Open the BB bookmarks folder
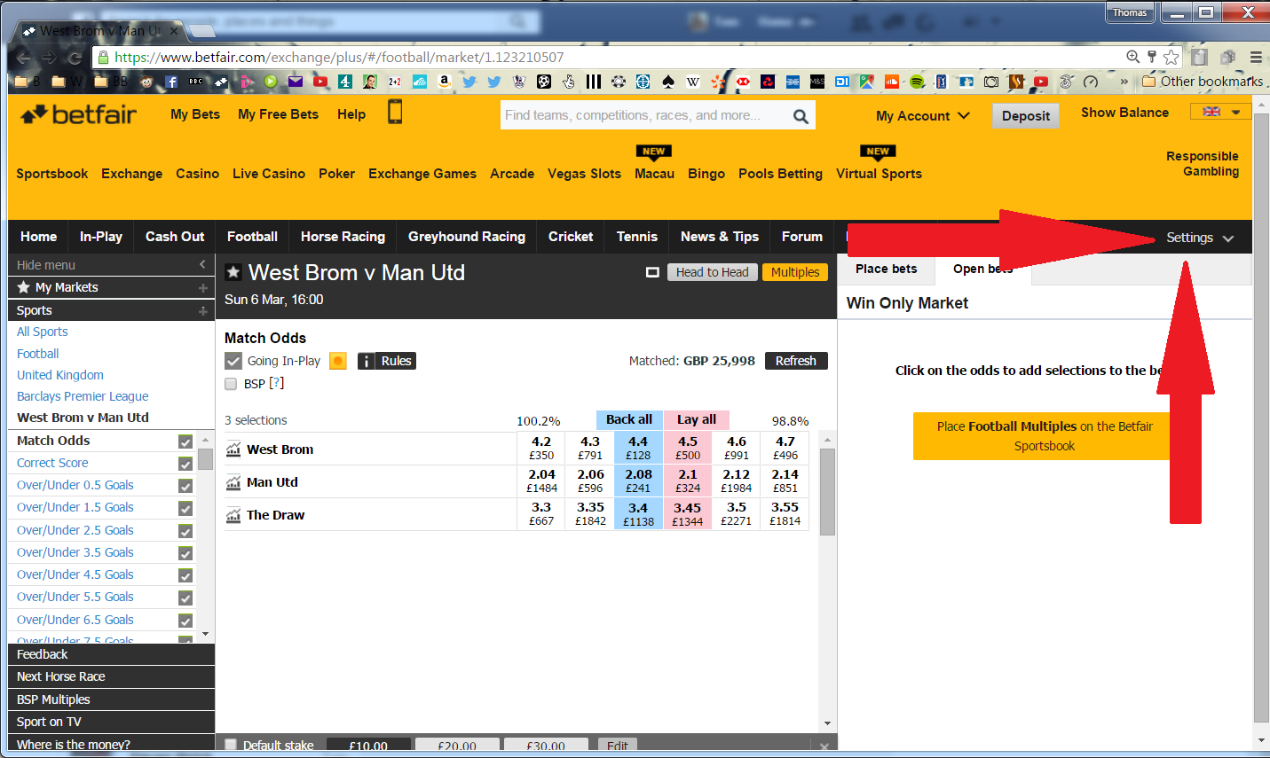1270x758 pixels. (110, 82)
